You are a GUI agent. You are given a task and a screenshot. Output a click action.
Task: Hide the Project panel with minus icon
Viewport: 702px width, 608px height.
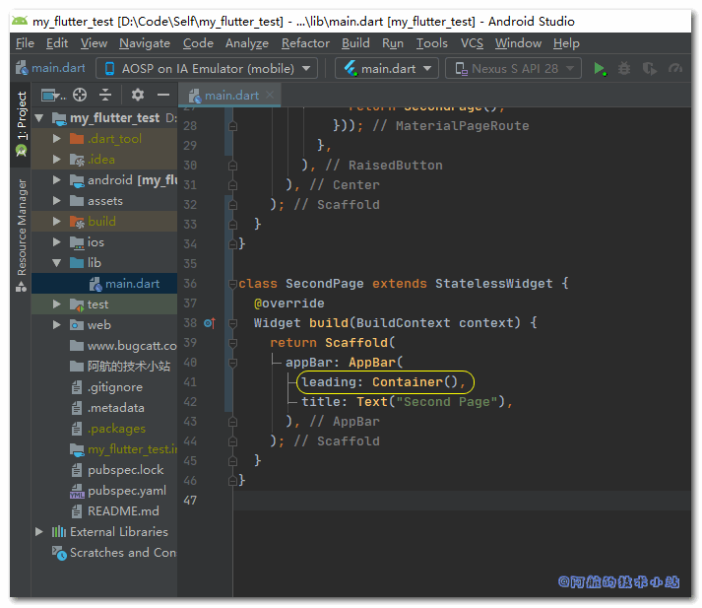click(163, 95)
